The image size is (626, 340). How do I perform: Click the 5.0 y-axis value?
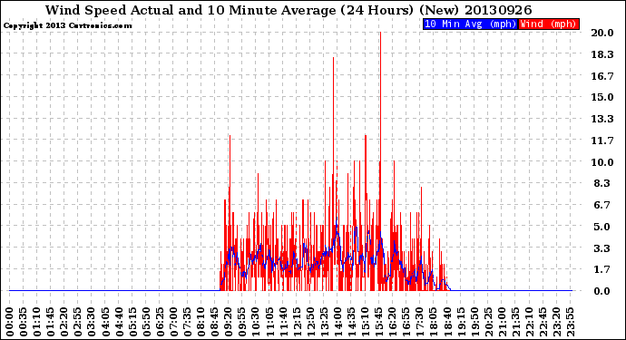(x=602, y=227)
